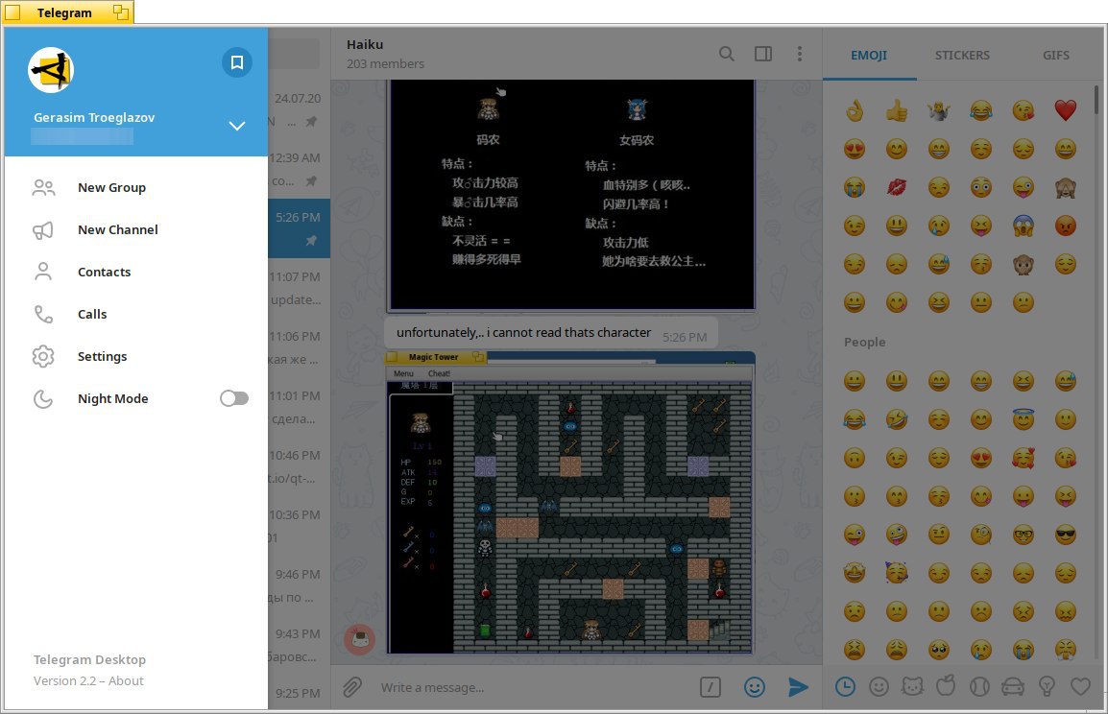1108x714 pixels.
Task: Select the chat dated 24.07.20
Action: click(x=299, y=109)
